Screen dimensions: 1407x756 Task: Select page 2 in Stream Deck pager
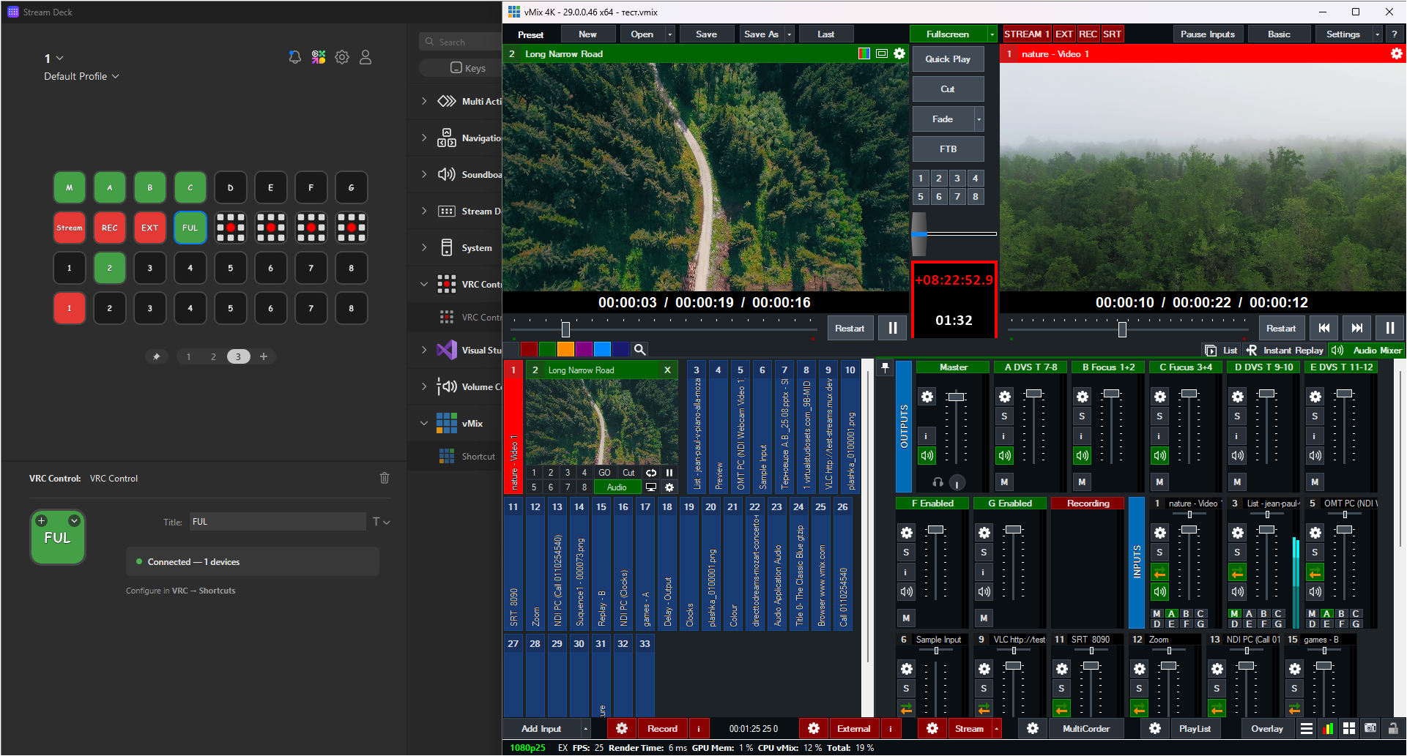coord(213,356)
